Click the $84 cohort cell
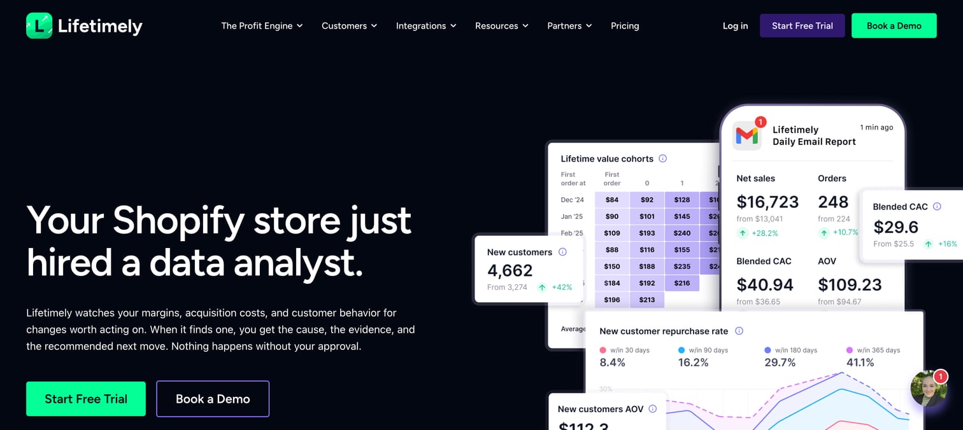Image resolution: width=963 pixels, height=430 pixels. click(x=612, y=200)
